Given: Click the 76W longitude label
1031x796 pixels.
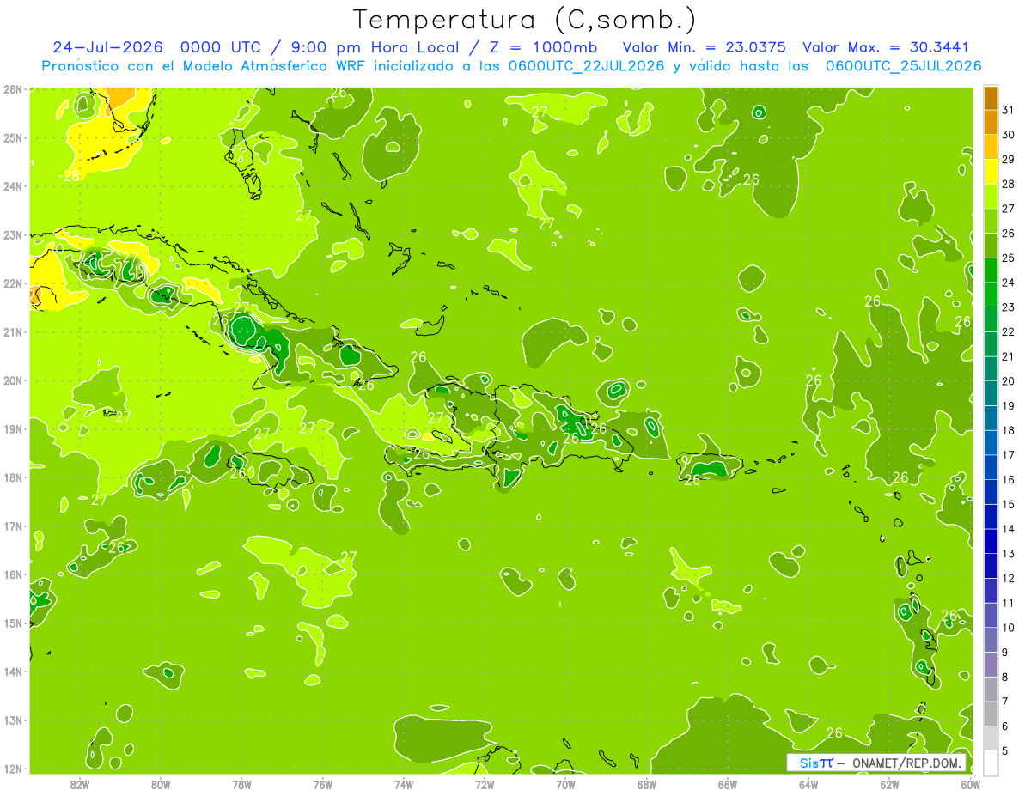Looking at the screenshot, I should point(323,784).
